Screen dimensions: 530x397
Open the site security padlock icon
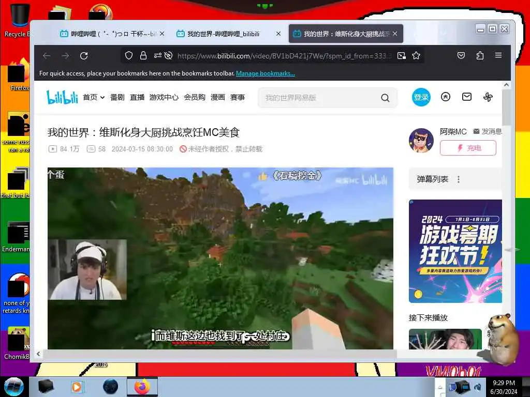coord(143,56)
